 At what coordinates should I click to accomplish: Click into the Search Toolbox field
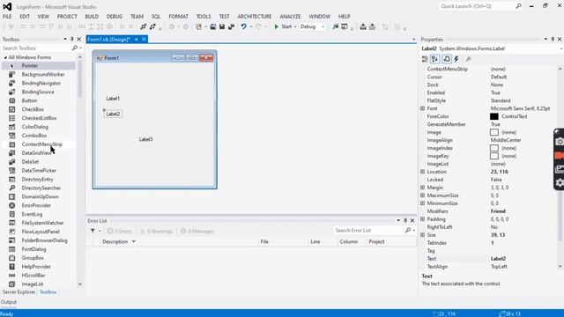click(x=36, y=48)
